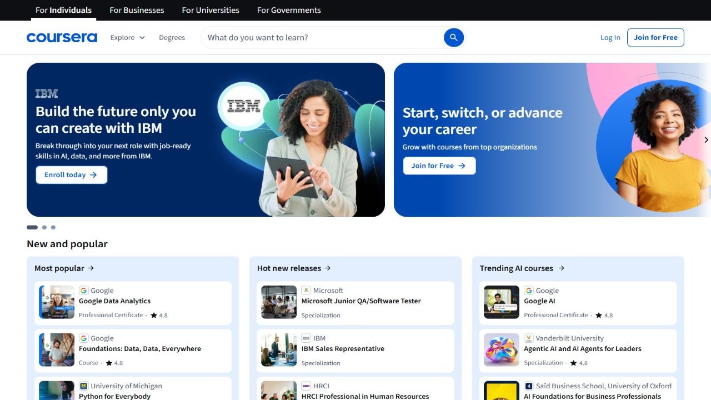711x400 pixels.
Task: Click the round IBM badge in the banner
Action: 244,106
